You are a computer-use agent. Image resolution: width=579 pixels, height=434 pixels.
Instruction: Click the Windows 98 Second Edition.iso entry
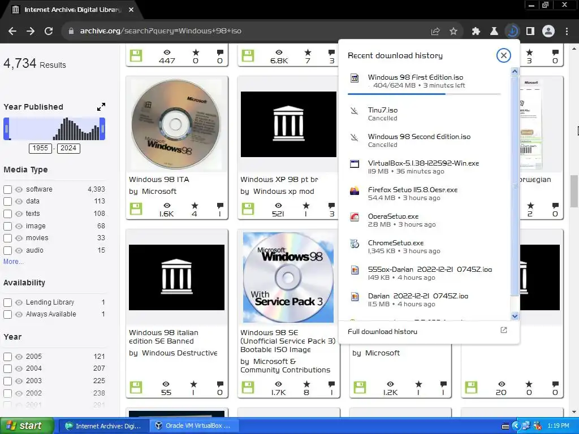pos(425,140)
